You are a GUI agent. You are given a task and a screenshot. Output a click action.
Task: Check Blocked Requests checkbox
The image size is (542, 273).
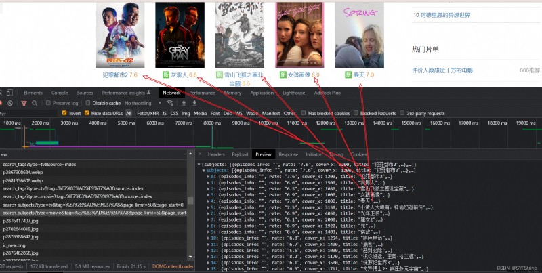[x=356, y=113]
